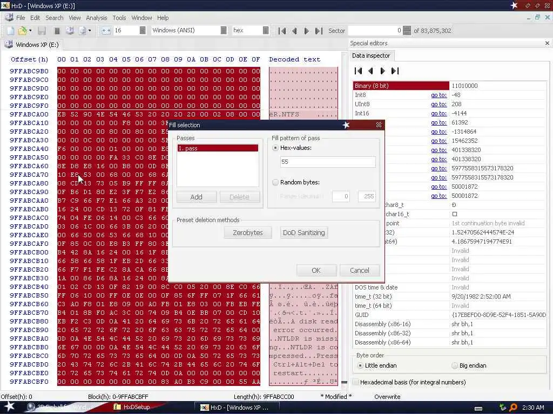Click the Add pass button

(x=197, y=197)
